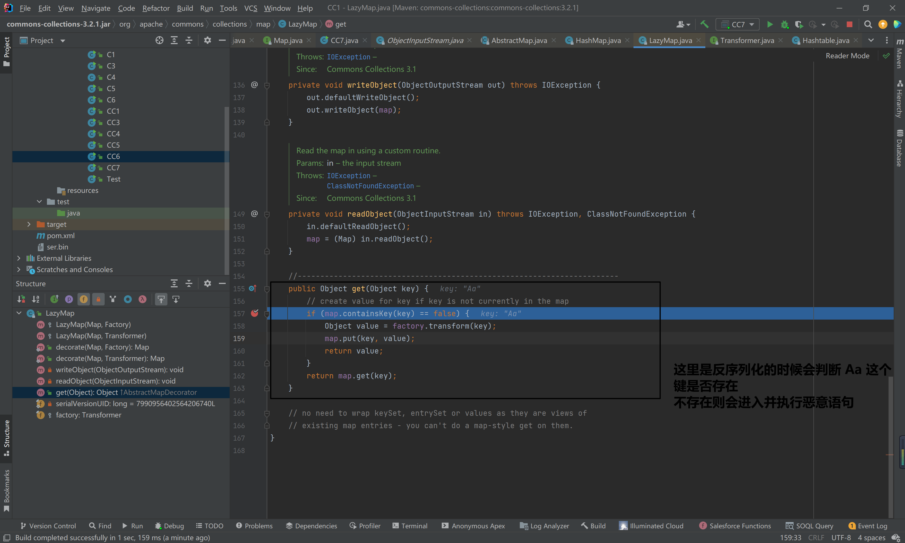Click the Reader Mode label in the editor
Screen dimensions: 905x543
847,56
